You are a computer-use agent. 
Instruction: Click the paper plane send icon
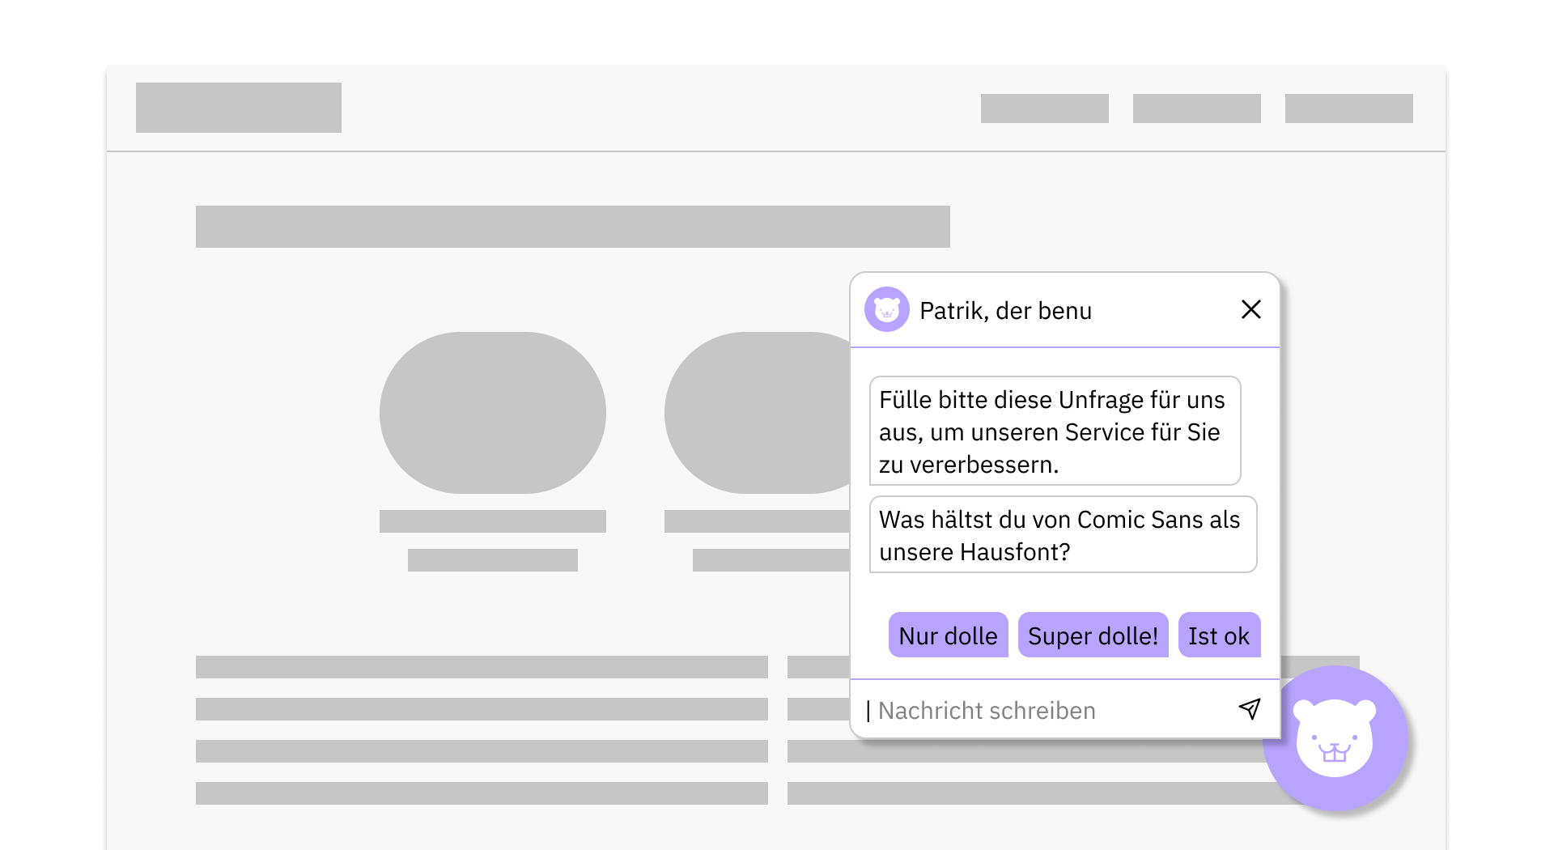pyautogui.click(x=1249, y=709)
